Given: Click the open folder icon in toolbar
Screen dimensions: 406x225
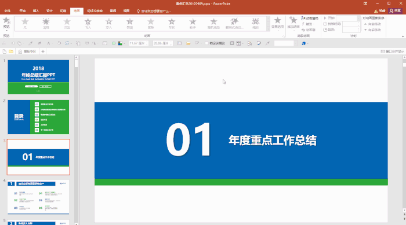Looking at the screenshot, I should pos(188,43).
